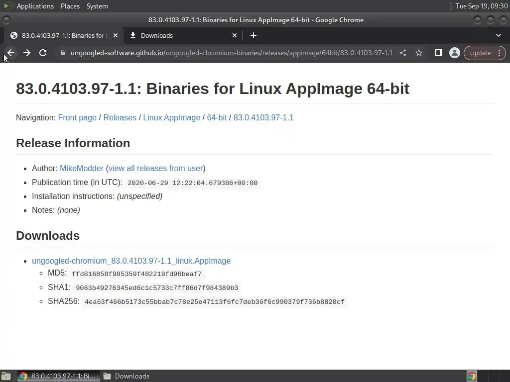Open the System menu
Image resolution: width=510 pixels, height=382 pixels.
pos(97,6)
